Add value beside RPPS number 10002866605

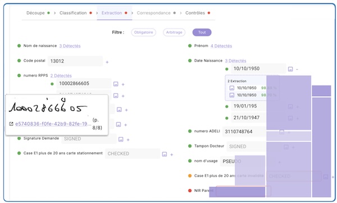123,84
